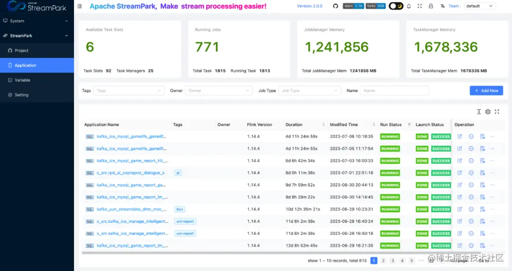
Task: Click the StreamPark logo
Action: point(37,6)
